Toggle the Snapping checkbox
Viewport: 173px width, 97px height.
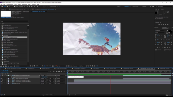(51, 6)
